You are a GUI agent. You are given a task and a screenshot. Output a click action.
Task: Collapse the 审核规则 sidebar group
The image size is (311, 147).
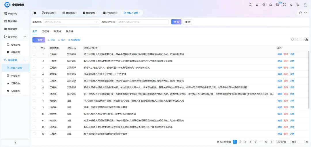point(25,37)
